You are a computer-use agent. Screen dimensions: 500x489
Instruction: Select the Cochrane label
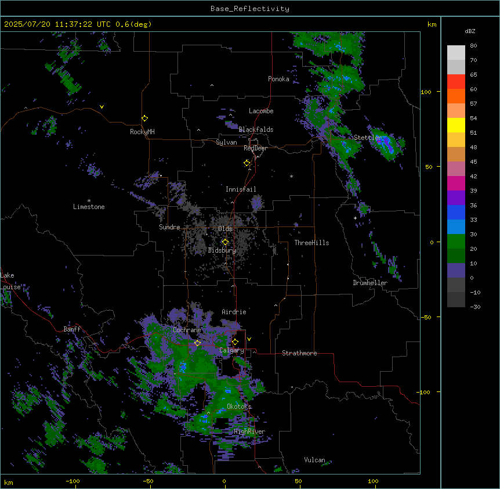(187, 330)
